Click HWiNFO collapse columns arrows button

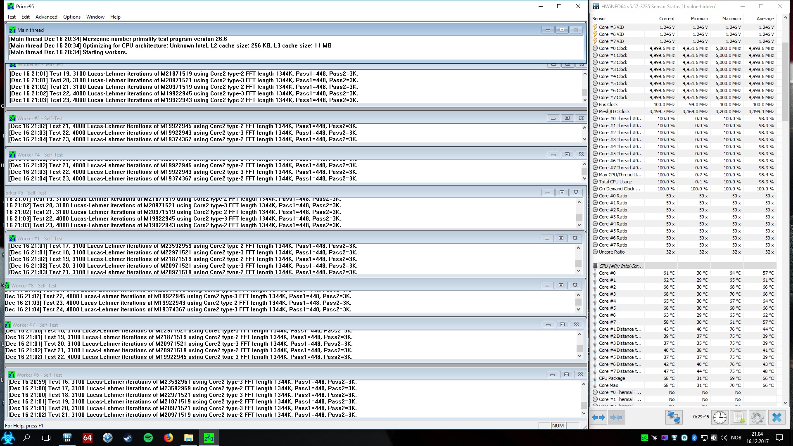pos(616,418)
